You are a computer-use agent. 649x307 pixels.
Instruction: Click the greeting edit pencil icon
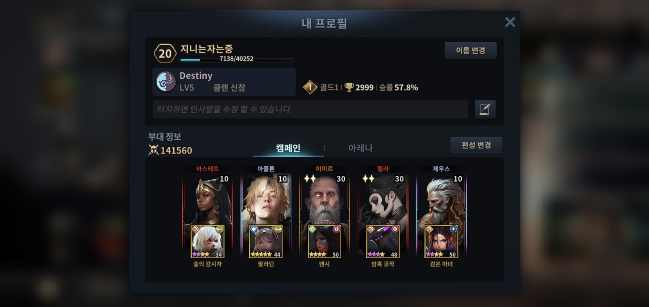[x=485, y=109]
